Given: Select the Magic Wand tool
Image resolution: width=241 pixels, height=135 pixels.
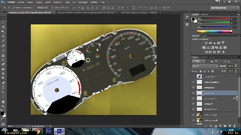Looking at the screenshot, I should click(3, 31).
